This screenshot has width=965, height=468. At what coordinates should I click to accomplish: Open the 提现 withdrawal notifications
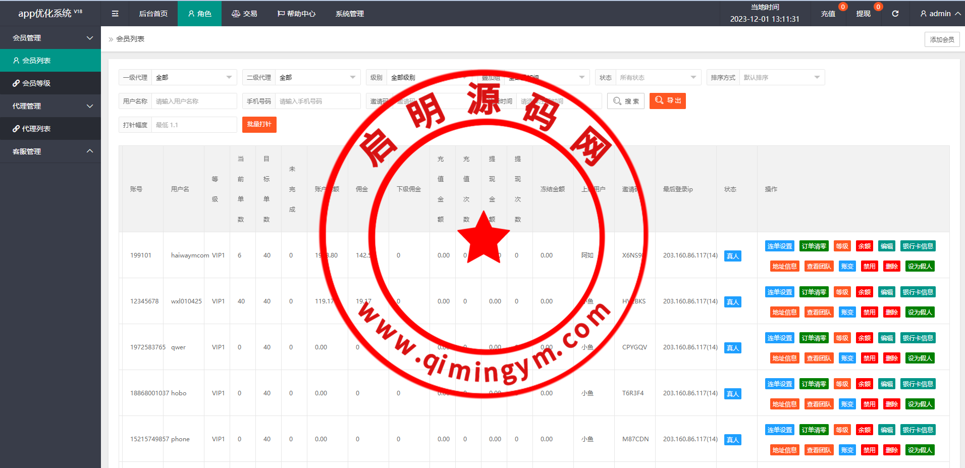(x=863, y=14)
